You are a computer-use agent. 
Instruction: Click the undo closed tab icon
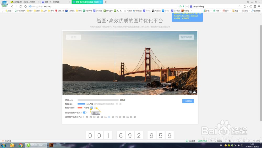pyautogui.click(x=245, y=6)
